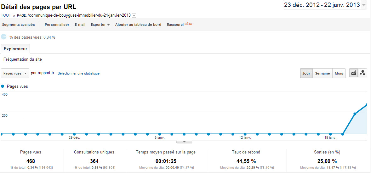Screen dimensions: 371x173
Task: Click Sélectionner une statistique link
Action: (x=78, y=73)
